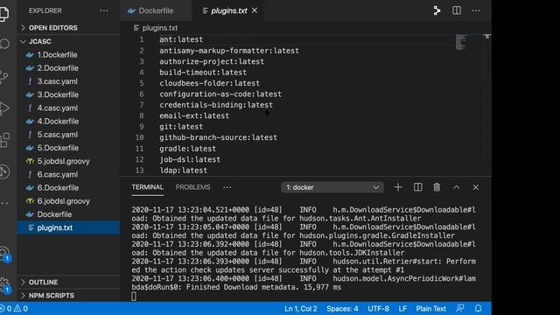Open notifications bell in status bar
Screen dimensions: 560x315
pos(479,309)
